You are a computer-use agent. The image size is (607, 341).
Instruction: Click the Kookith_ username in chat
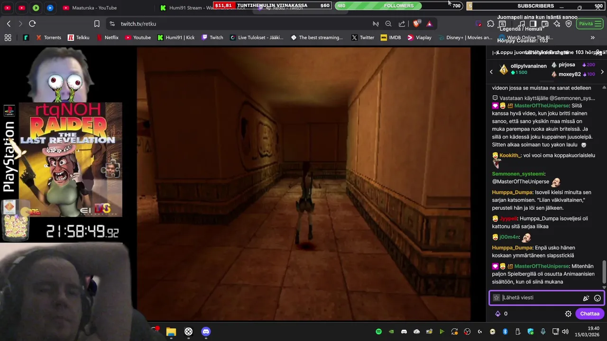tap(510, 155)
